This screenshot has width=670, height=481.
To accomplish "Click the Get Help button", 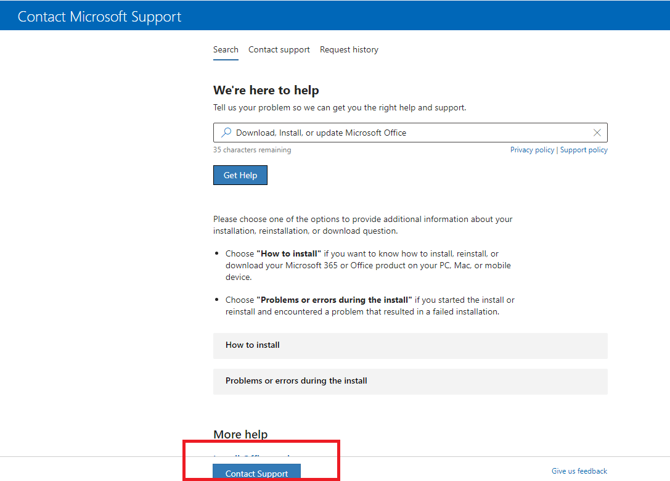I will 240,175.
